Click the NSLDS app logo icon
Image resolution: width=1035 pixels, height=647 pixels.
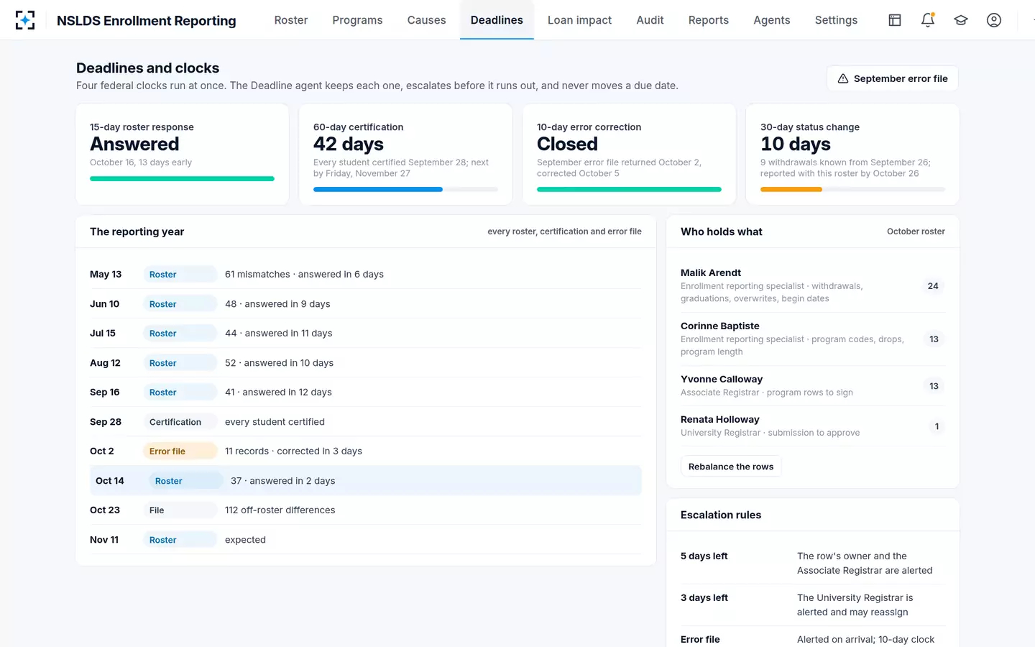click(25, 20)
